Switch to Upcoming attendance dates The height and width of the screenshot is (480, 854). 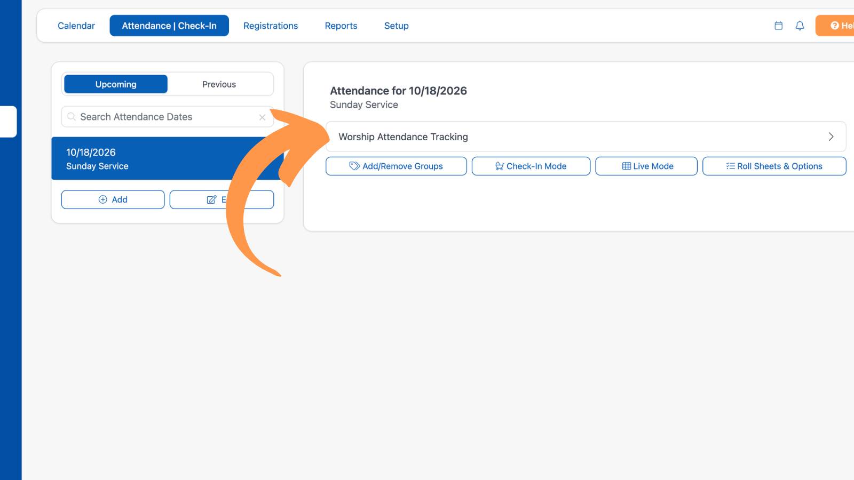[x=116, y=84]
